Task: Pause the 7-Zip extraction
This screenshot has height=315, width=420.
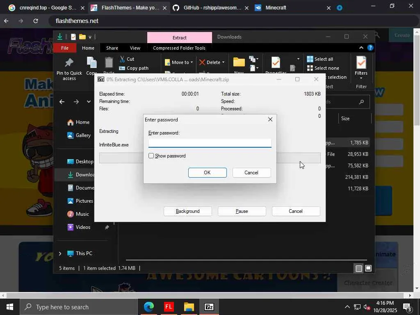Action: point(242,211)
